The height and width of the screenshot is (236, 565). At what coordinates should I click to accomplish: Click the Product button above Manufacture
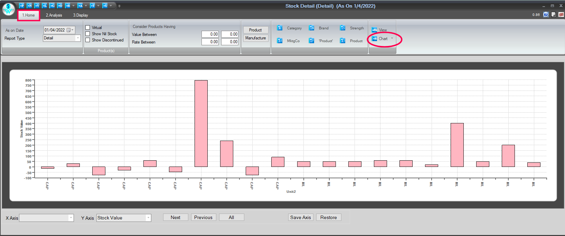point(256,30)
